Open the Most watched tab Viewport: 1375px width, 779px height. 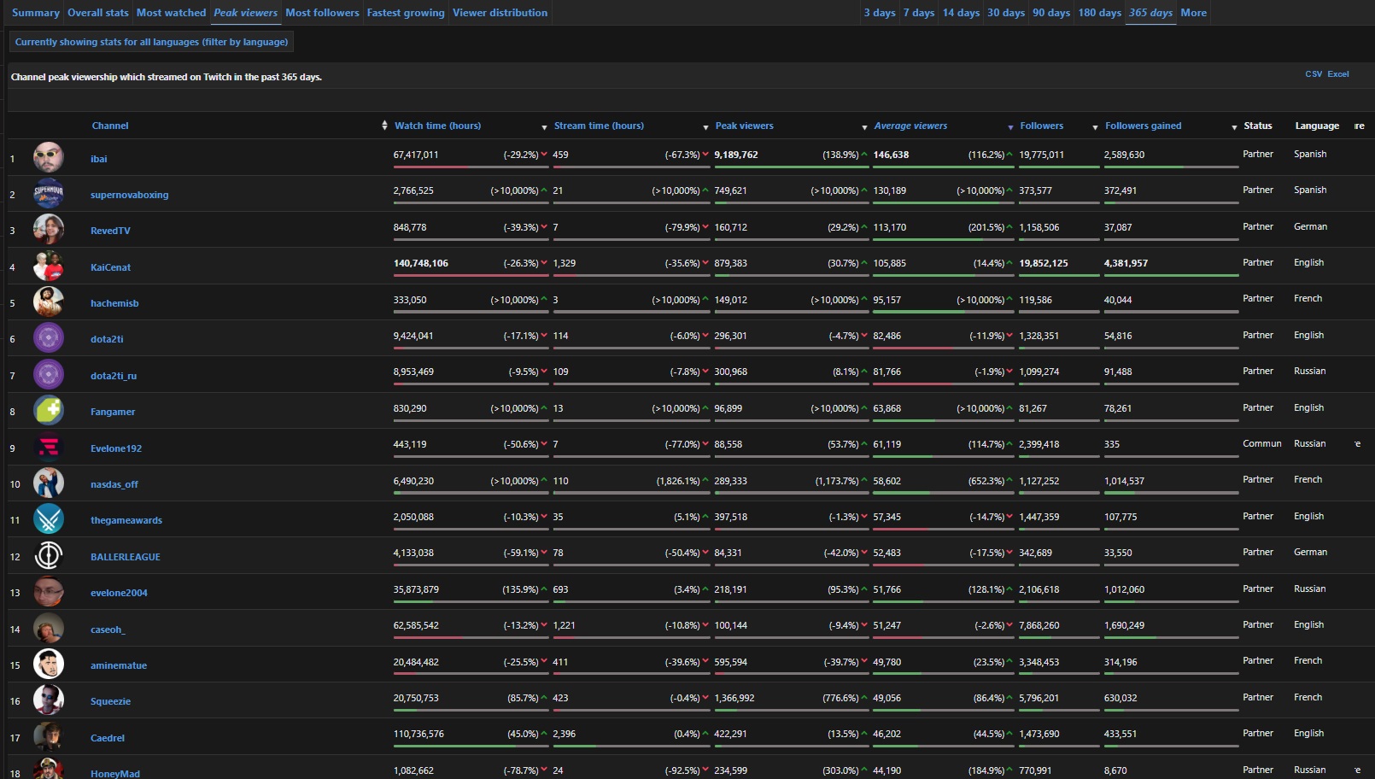pos(171,13)
